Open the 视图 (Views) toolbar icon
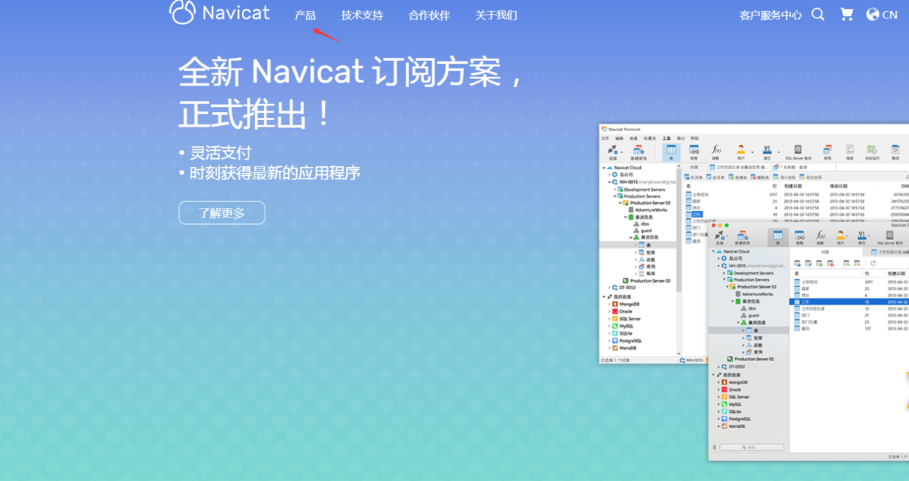This screenshot has width=909, height=481. (694, 151)
